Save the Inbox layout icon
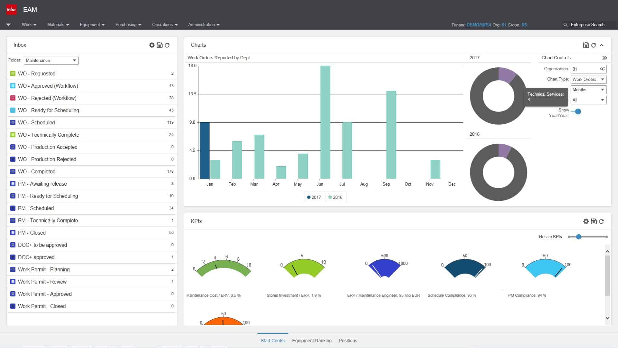 [x=159, y=45]
